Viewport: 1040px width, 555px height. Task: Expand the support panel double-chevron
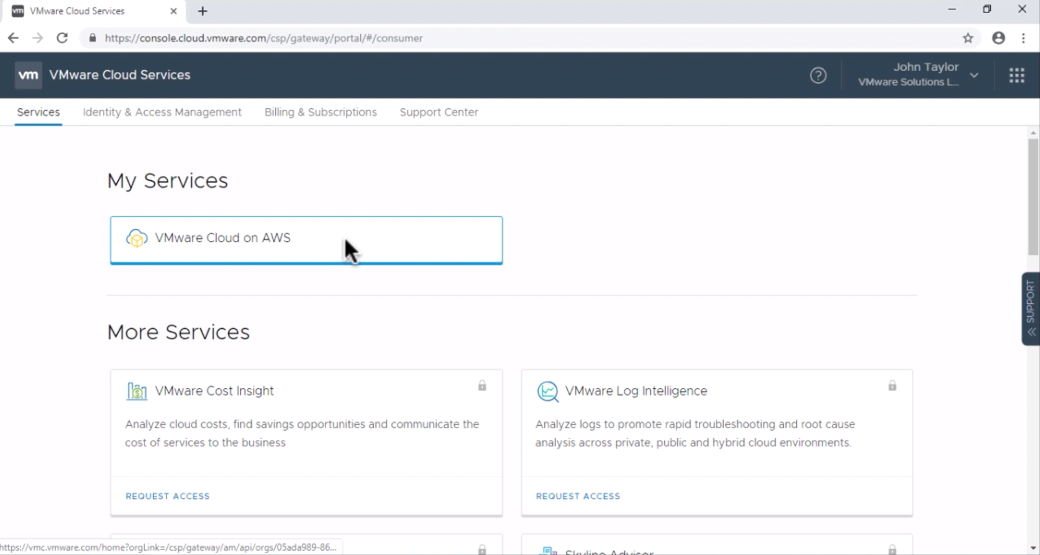click(1031, 332)
